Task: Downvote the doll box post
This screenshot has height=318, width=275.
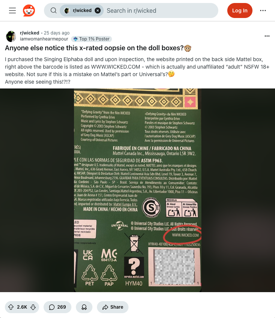Action: pyautogui.click(x=33, y=307)
